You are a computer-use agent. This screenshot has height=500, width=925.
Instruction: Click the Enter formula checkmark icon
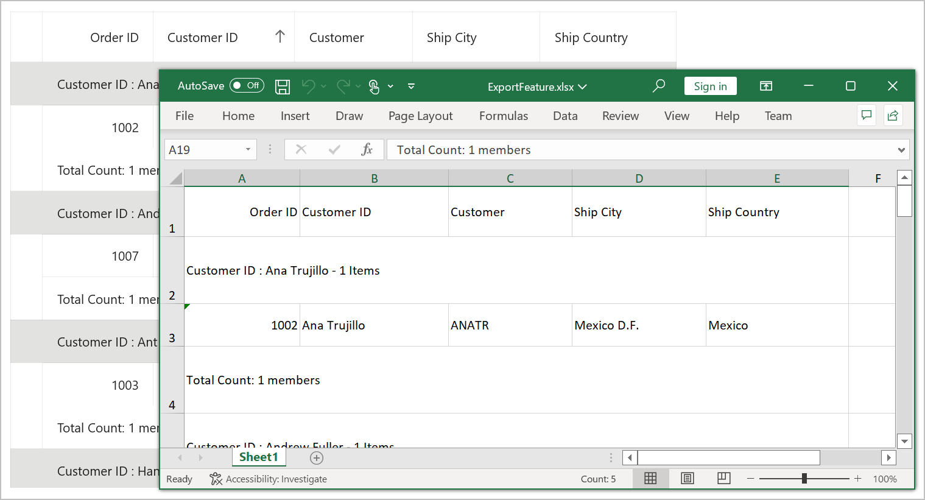pos(334,149)
